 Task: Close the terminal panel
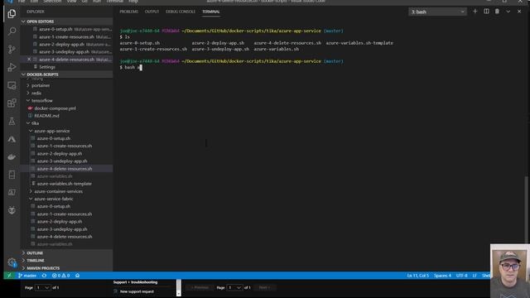click(519, 12)
